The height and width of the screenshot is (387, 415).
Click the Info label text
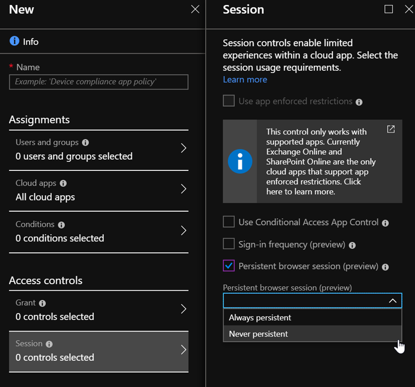[x=31, y=42]
